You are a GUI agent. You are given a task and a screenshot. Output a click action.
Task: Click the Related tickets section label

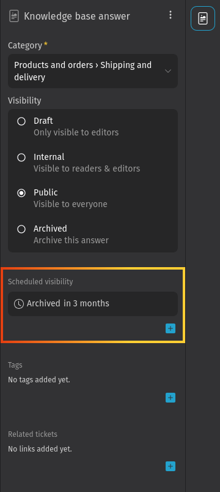click(x=32, y=434)
